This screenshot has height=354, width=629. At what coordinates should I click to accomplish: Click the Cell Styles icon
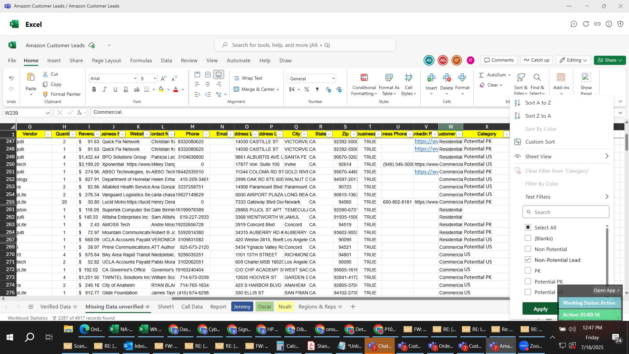(408, 77)
